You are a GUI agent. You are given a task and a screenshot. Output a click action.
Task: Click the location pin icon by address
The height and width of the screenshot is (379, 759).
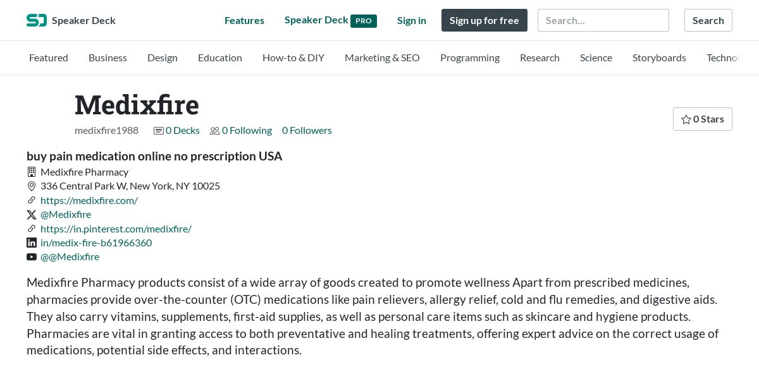click(x=32, y=186)
